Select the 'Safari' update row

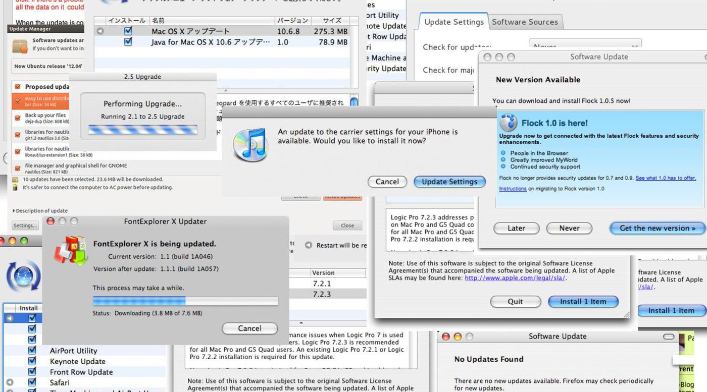click(60, 382)
